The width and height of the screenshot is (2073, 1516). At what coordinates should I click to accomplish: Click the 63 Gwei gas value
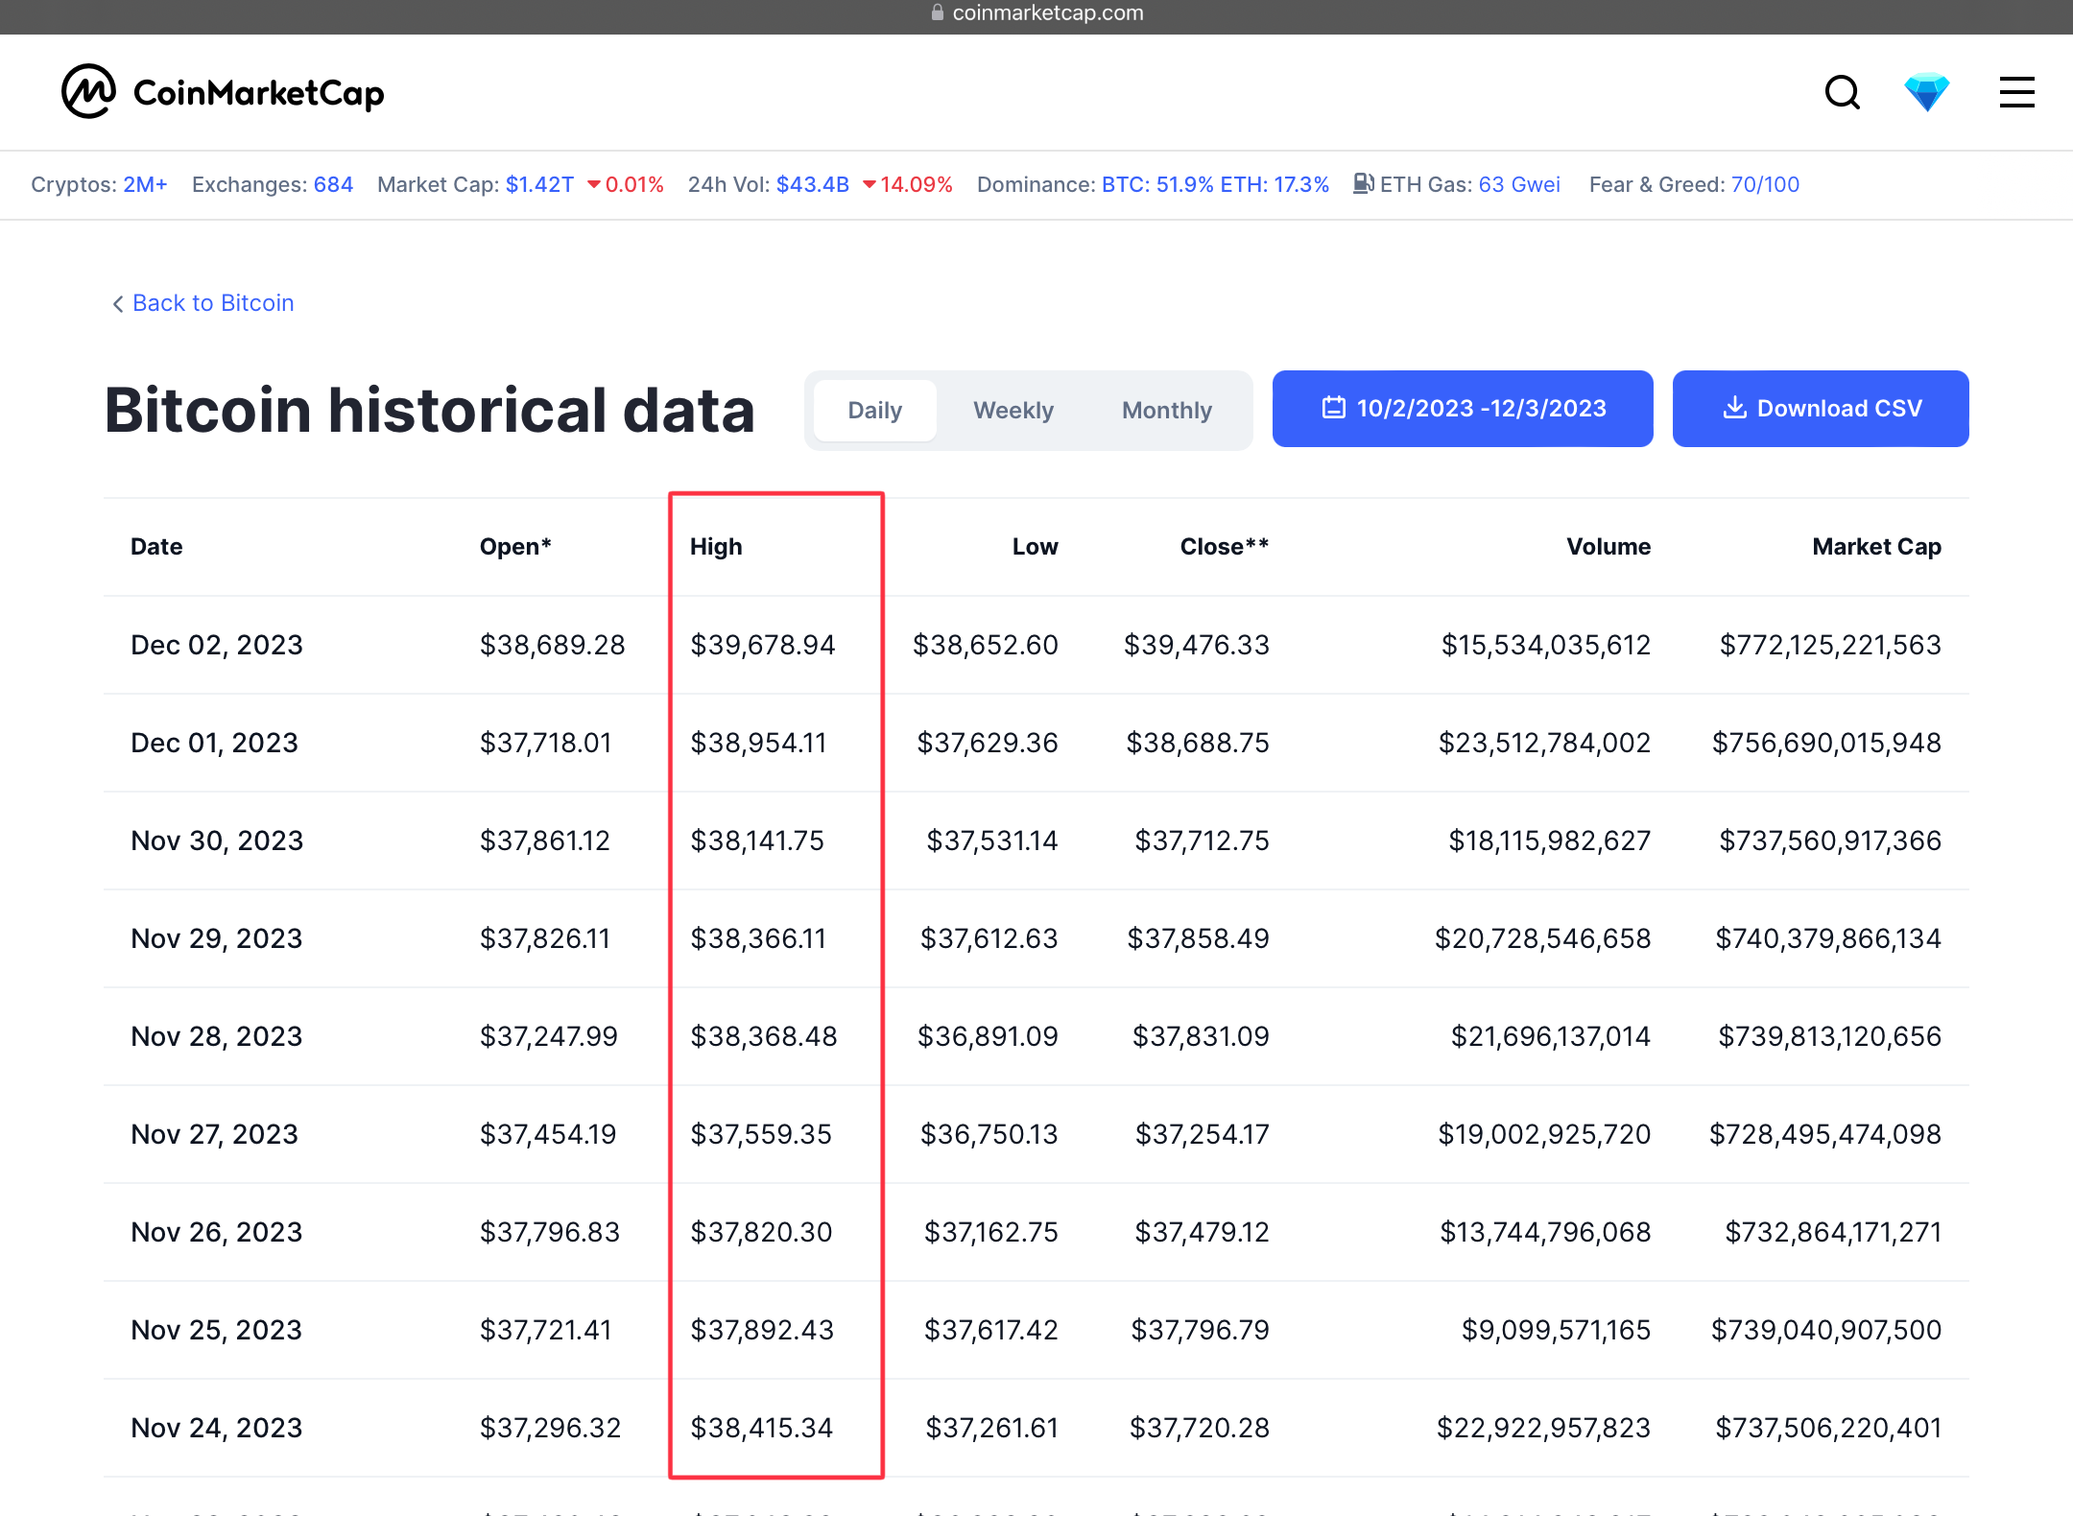click(1519, 184)
